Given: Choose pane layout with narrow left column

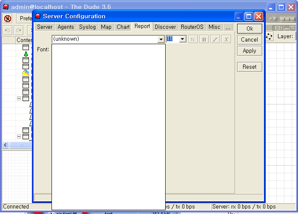Looking at the screenshot, I should [275, 28].
